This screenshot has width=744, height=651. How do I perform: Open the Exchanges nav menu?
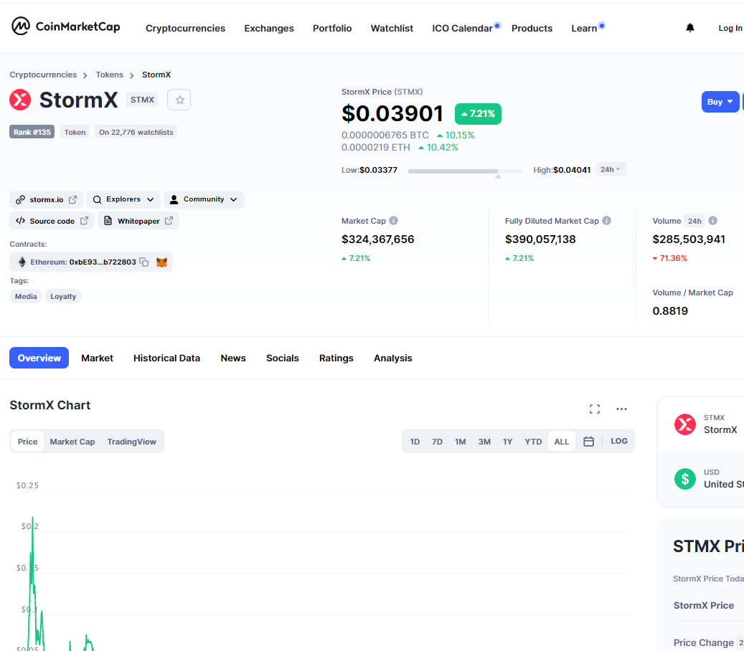point(269,28)
